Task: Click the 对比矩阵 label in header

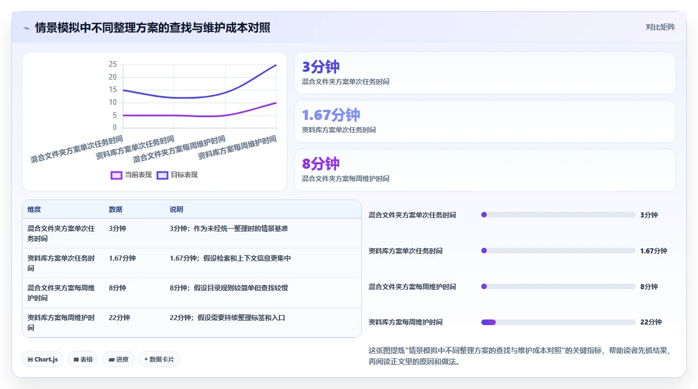Action: tap(660, 27)
